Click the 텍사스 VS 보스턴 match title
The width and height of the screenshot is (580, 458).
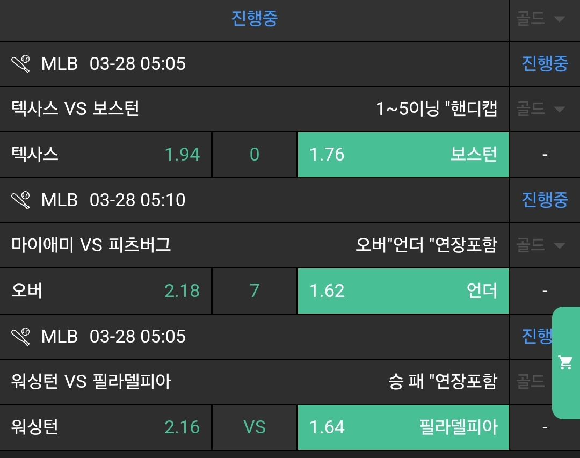point(75,109)
